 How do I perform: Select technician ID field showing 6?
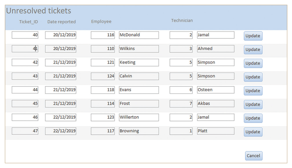(181, 90)
